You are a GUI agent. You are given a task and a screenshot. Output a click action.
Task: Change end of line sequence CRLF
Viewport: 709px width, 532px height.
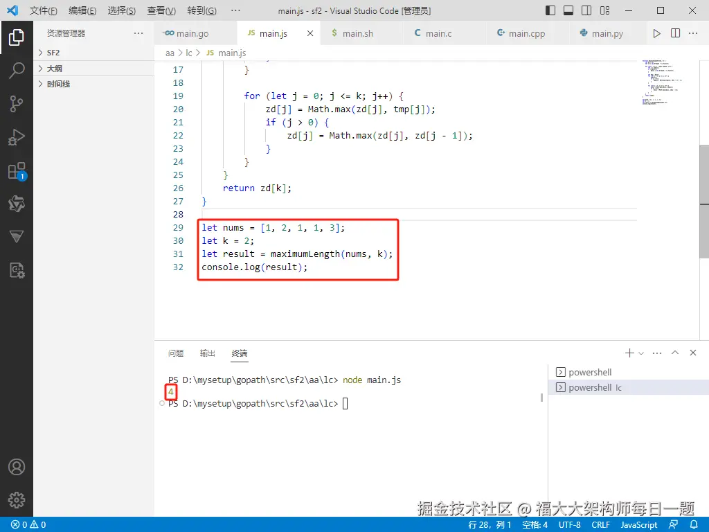click(x=600, y=524)
